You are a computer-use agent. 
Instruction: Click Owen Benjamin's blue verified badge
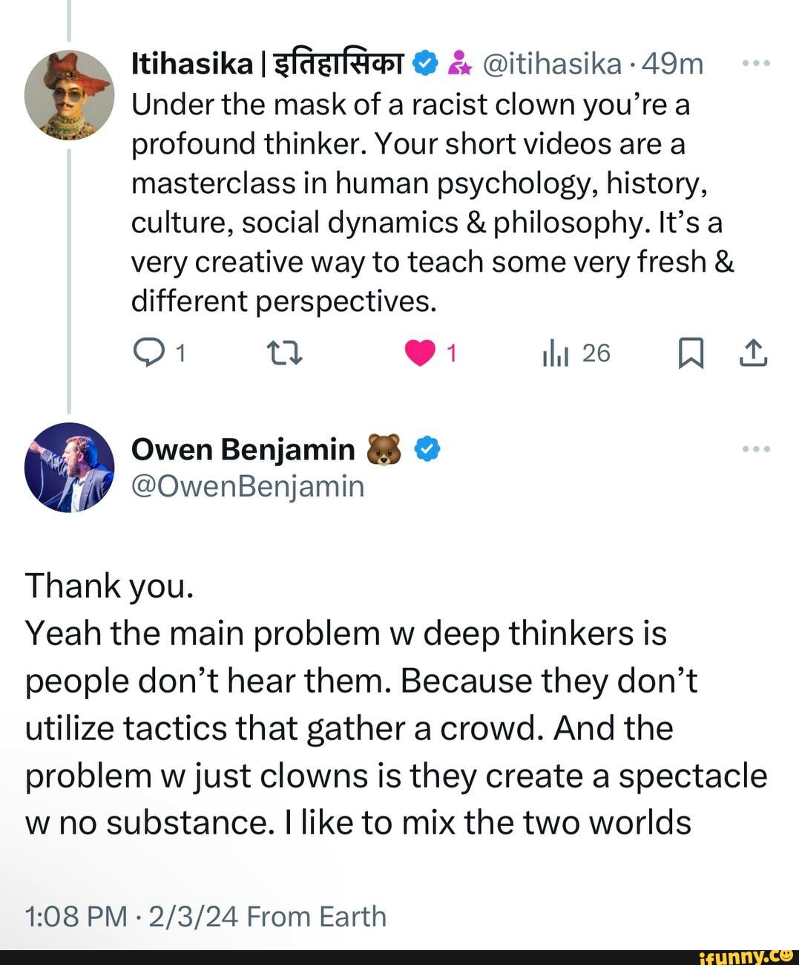(427, 449)
